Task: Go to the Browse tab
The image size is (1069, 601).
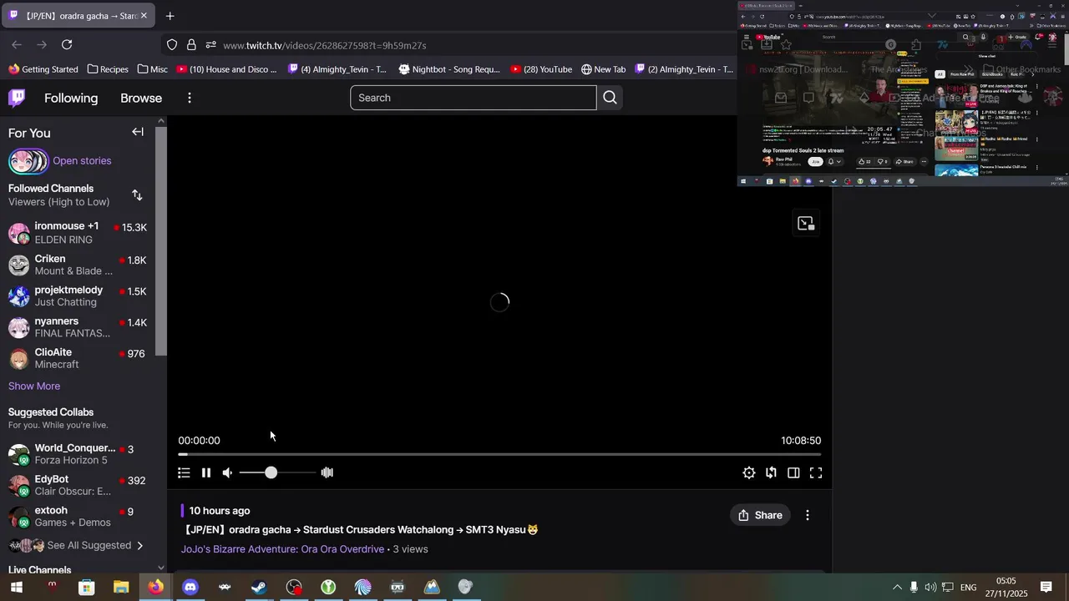Action: 141,98
